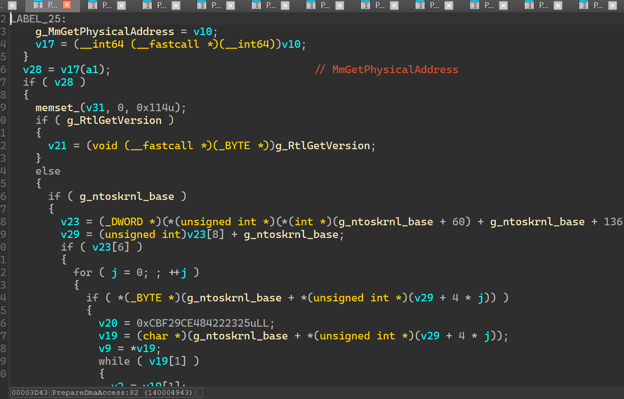Click 'PrepareDmaAccess:82 (140004943)' in status bar
Image resolution: width=624 pixels, height=399 pixels.
[x=122, y=393]
